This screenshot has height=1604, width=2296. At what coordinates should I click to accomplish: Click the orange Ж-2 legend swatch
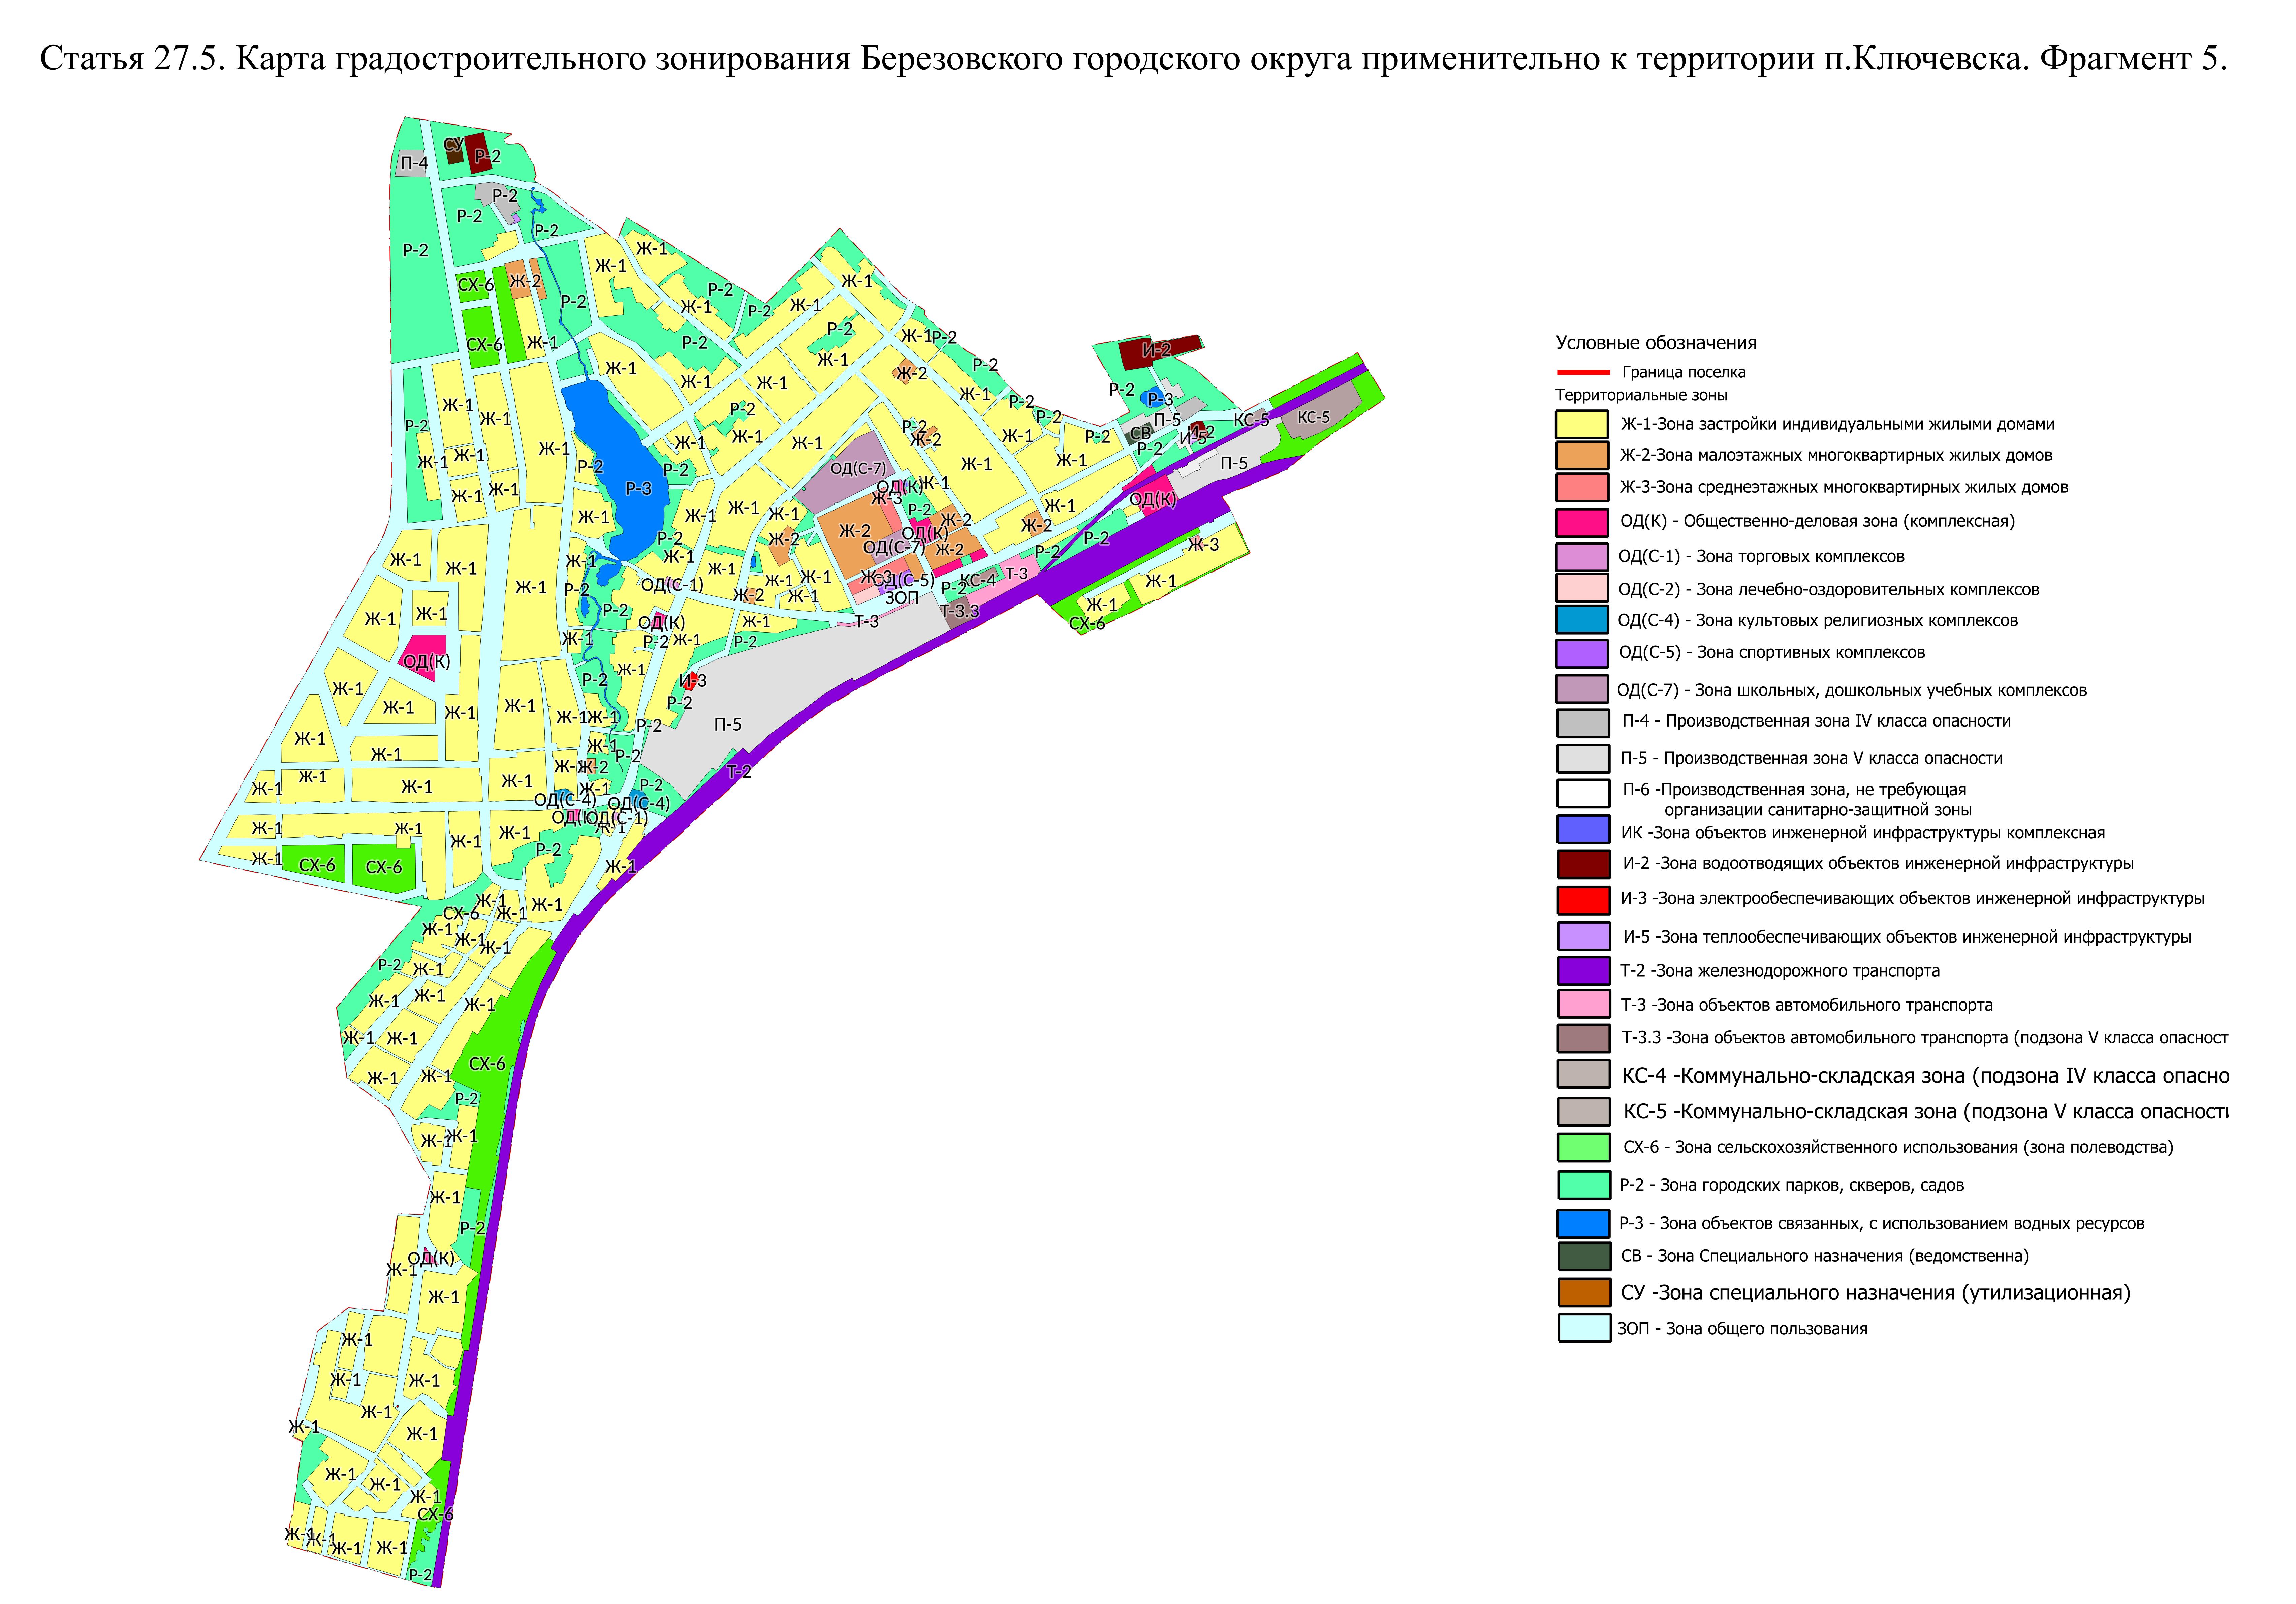(1582, 456)
